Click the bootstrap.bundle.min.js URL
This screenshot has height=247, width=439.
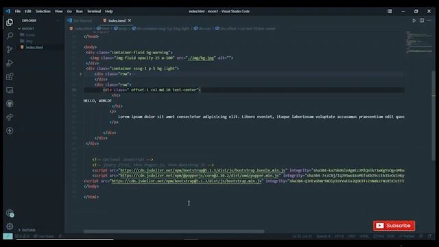[x=203, y=170]
